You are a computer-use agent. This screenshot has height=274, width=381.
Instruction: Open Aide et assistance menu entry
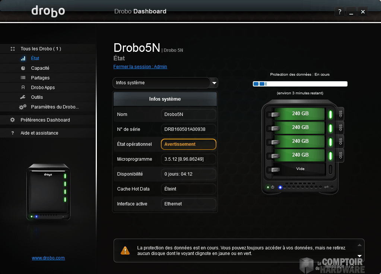pos(39,133)
